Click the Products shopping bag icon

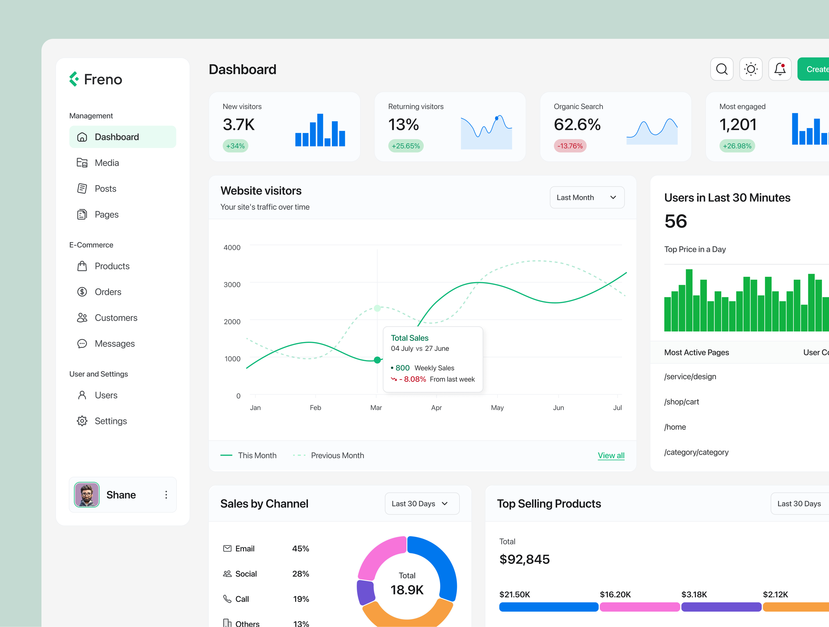(x=82, y=266)
